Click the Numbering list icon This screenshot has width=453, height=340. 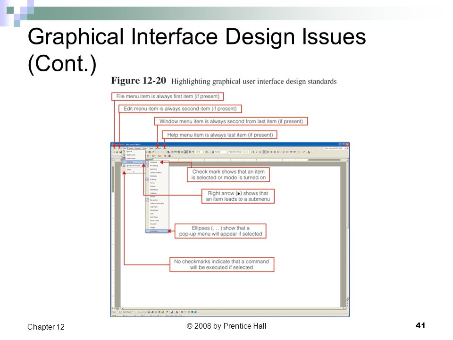pyautogui.click(x=284, y=152)
